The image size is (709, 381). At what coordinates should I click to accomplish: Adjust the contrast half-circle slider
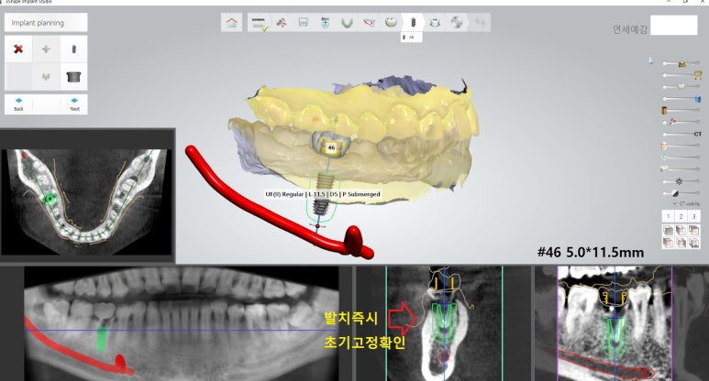681,193
